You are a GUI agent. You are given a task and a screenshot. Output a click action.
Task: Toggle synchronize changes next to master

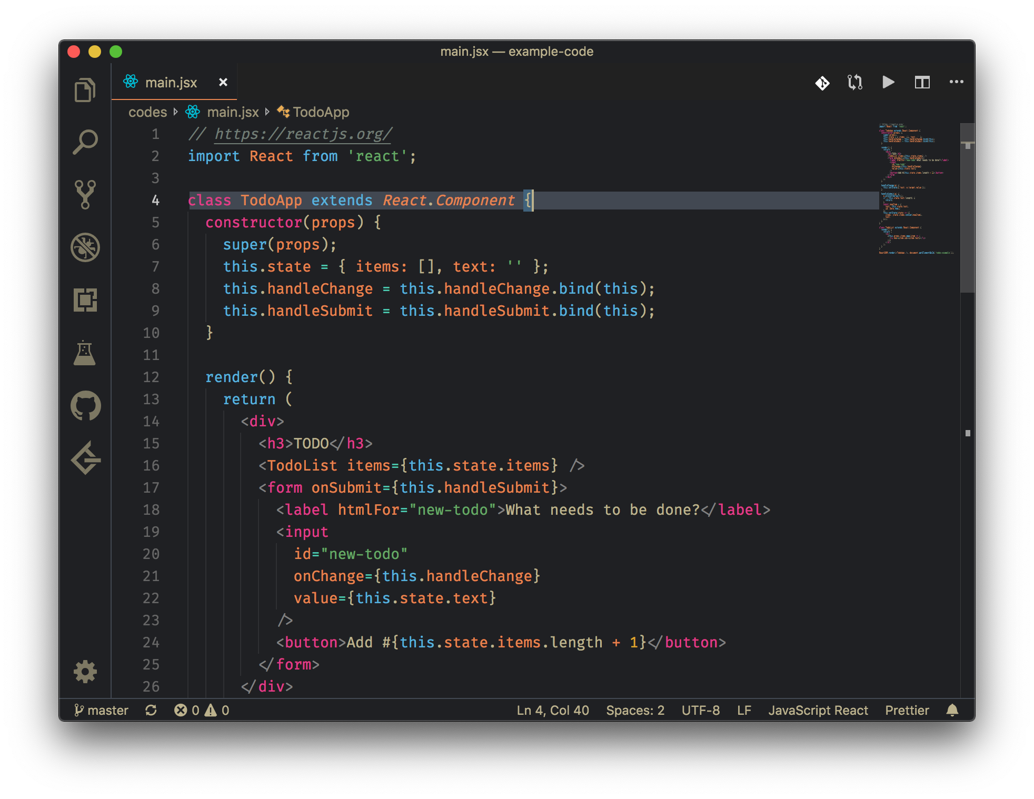pyautogui.click(x=151, y=710)
